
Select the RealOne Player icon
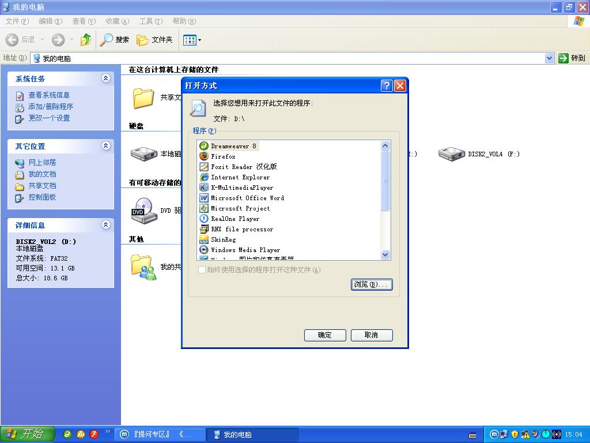click(x=203, y=219)
